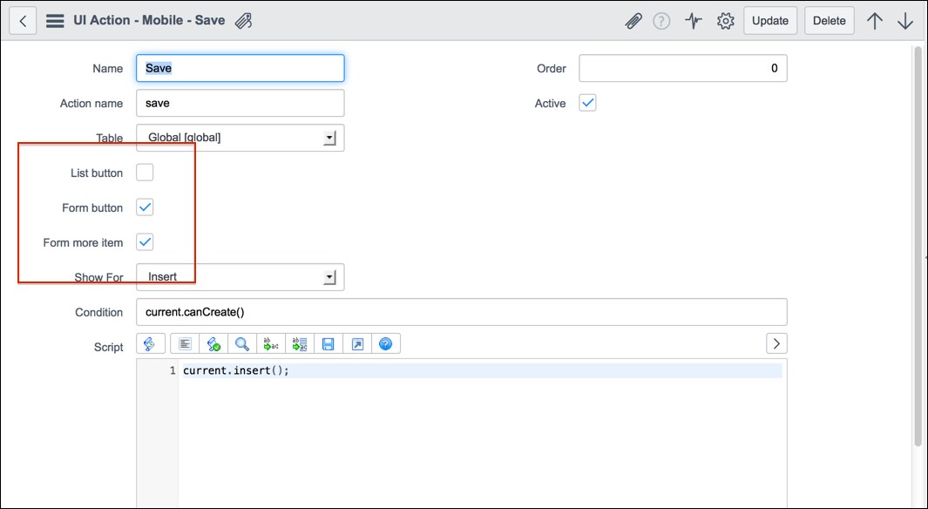Open the form personalization gear icon
The width and height of the screenshot is (928, 509).
(x=725, y=21)
